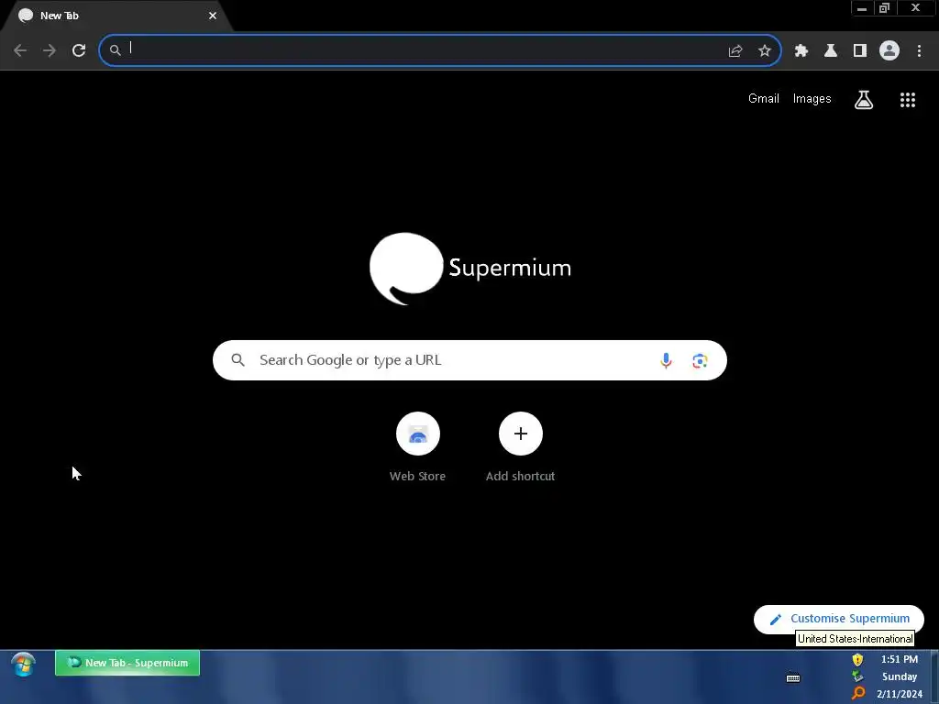Search by image with the lens icon
This screenshot has width=939, height=704.
pyautogui.click(x=700, y=361)
